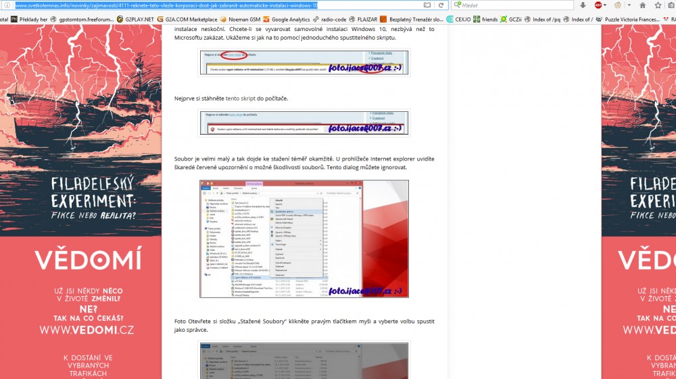The image size is (676, 379).
Task: Open the G2PLAY.NET bookmark
Action: [x=140, y=20]
